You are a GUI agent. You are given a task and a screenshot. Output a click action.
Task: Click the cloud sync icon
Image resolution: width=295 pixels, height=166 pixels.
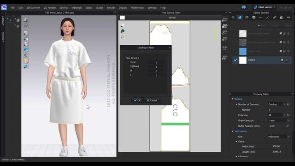pos(244,7)
